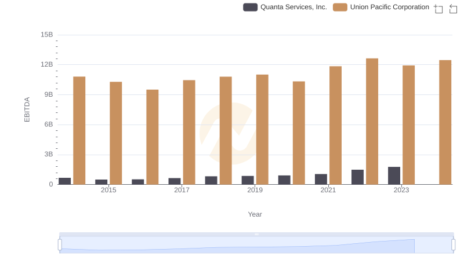464x267 pixels.
Task: Click the Quanta Services bar for 2022
Action: [357, 177]
